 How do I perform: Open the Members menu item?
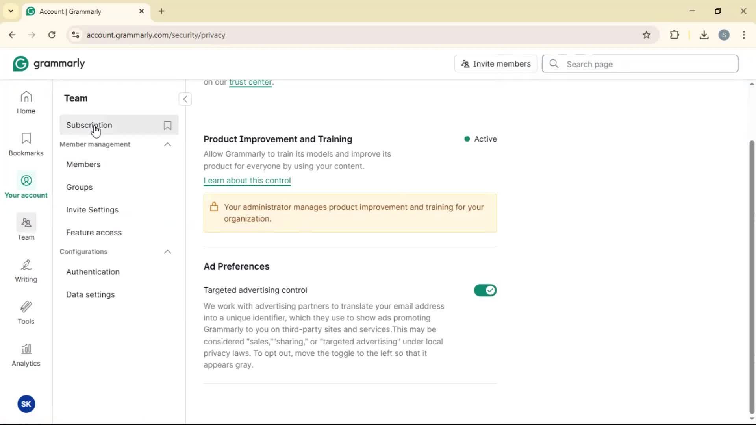tap(83, 164)
